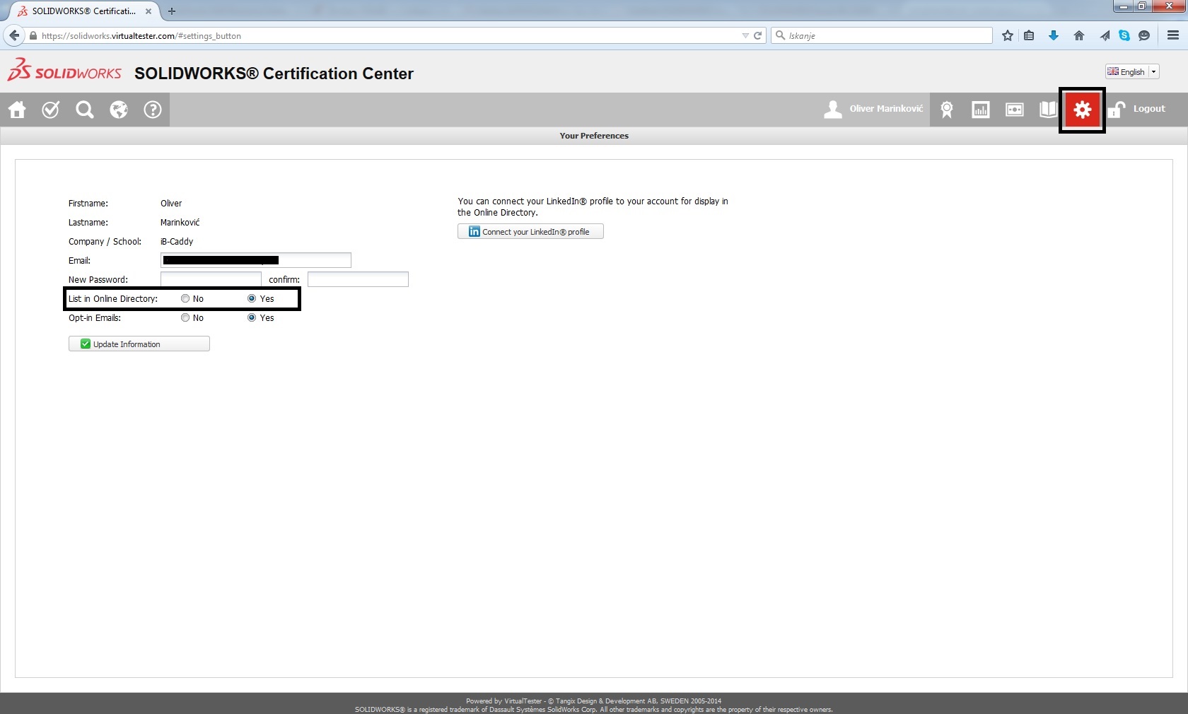Viewport: 1188px width, 714px height.
Task: Select No for Opt-in Emails
Action: coord(185,318)
